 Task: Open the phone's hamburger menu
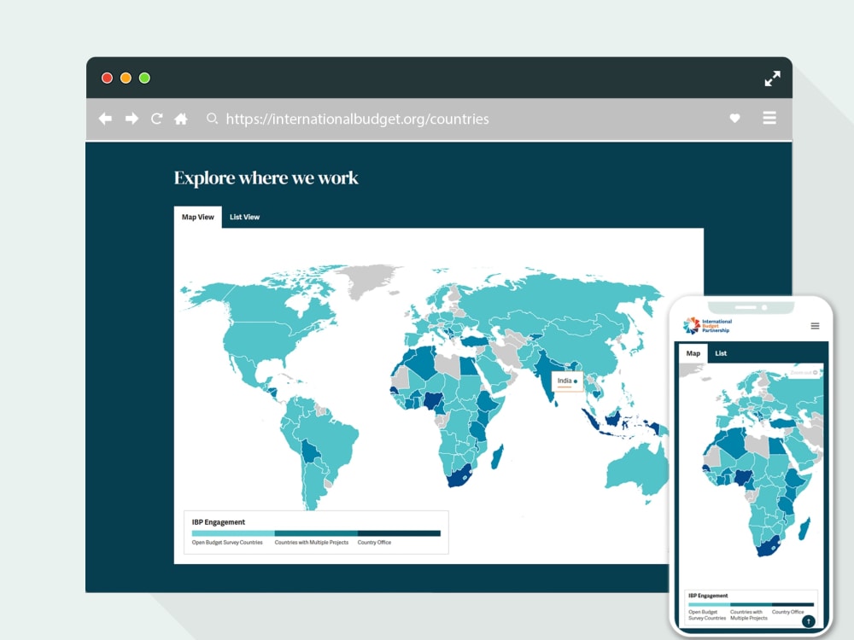coord(815,326)
